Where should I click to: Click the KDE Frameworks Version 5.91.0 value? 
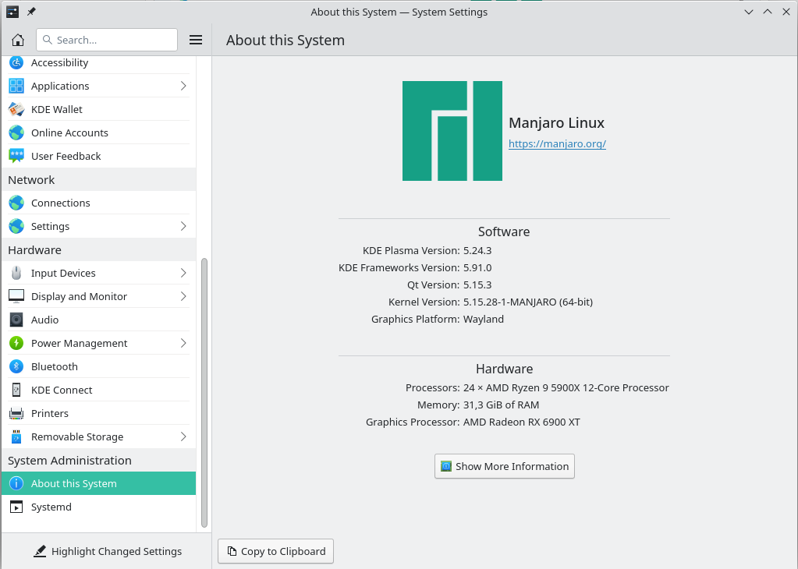(477, 268)
